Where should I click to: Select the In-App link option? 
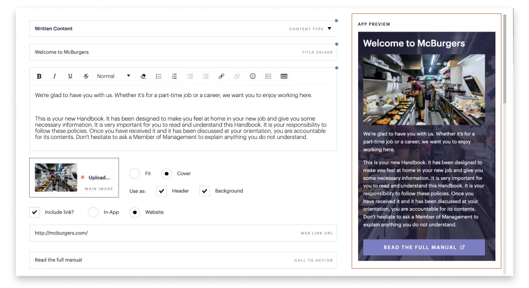[93, 212]
